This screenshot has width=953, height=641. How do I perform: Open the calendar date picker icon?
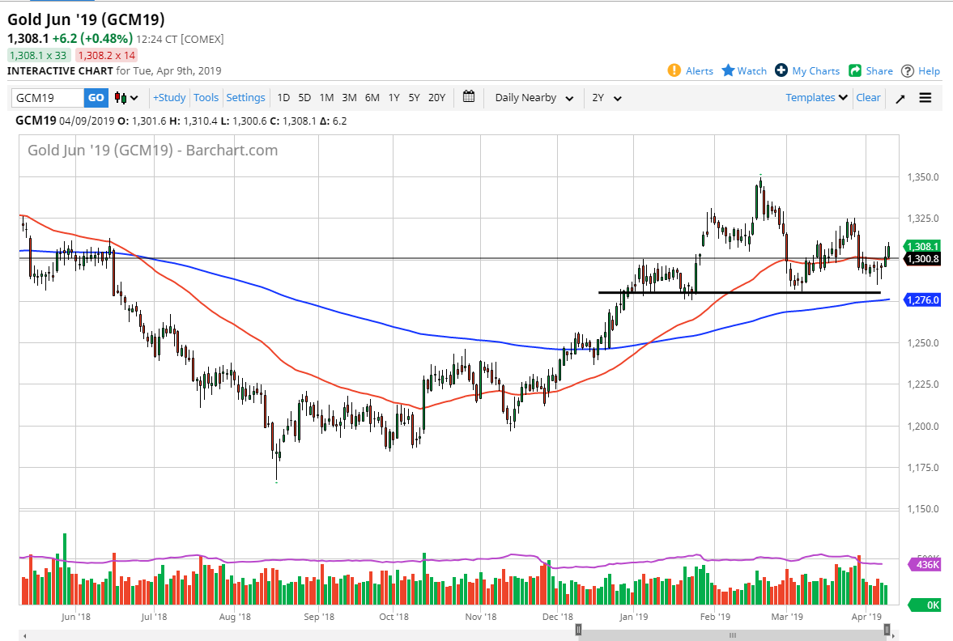(x=469, y=97)
